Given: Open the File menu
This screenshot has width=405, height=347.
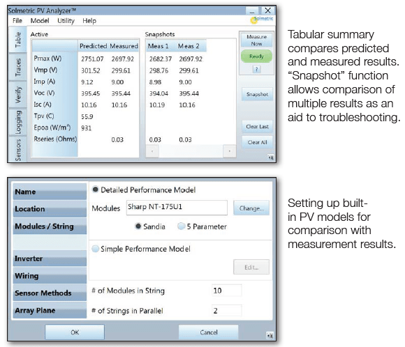Looking at the screenshot, I should tap(17, 21).
